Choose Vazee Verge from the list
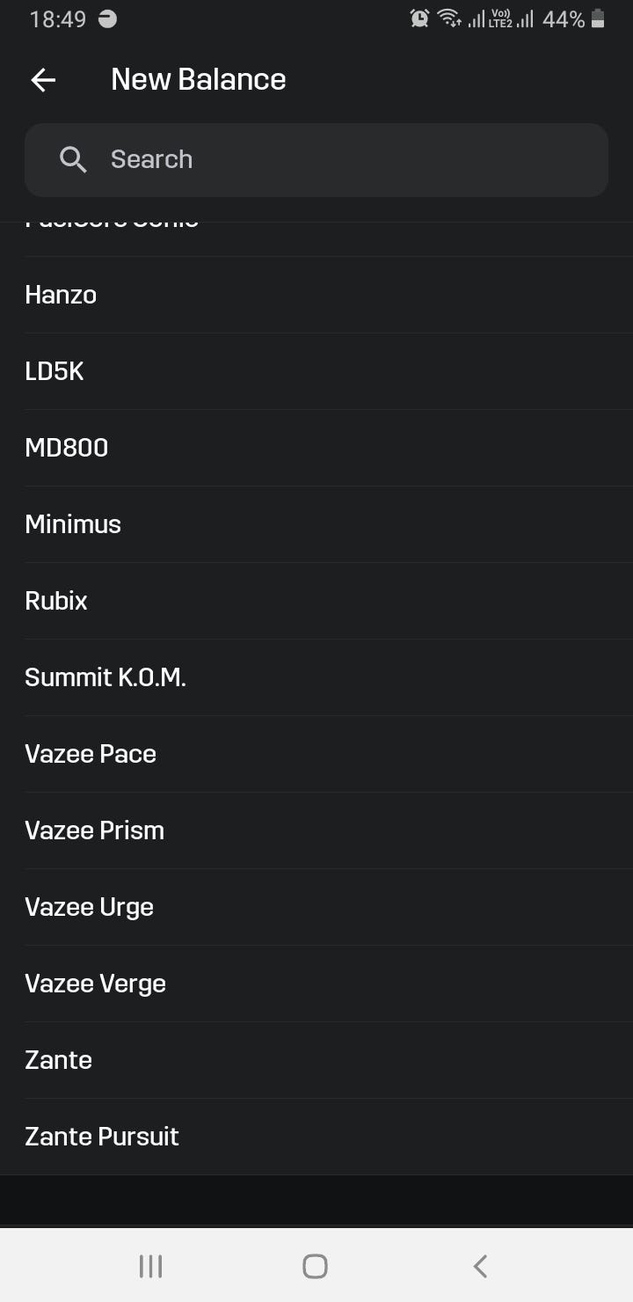This screenshot has height=1302, width=633. click(316, 984)
